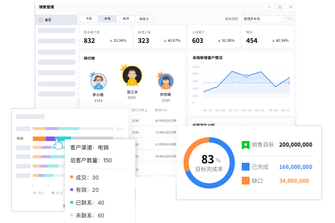Click the 166,000,000 已完成 value
Image resolution: width=335 pixels, height=223 pixels.
tap(296, 167)
